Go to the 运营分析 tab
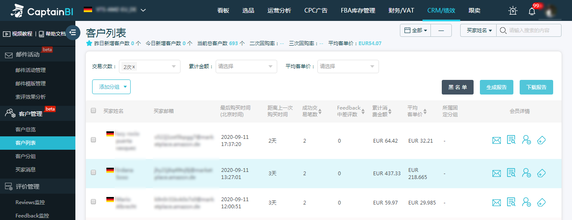The image size is (572, 220). pyautogui.click(x=279, y=10)
